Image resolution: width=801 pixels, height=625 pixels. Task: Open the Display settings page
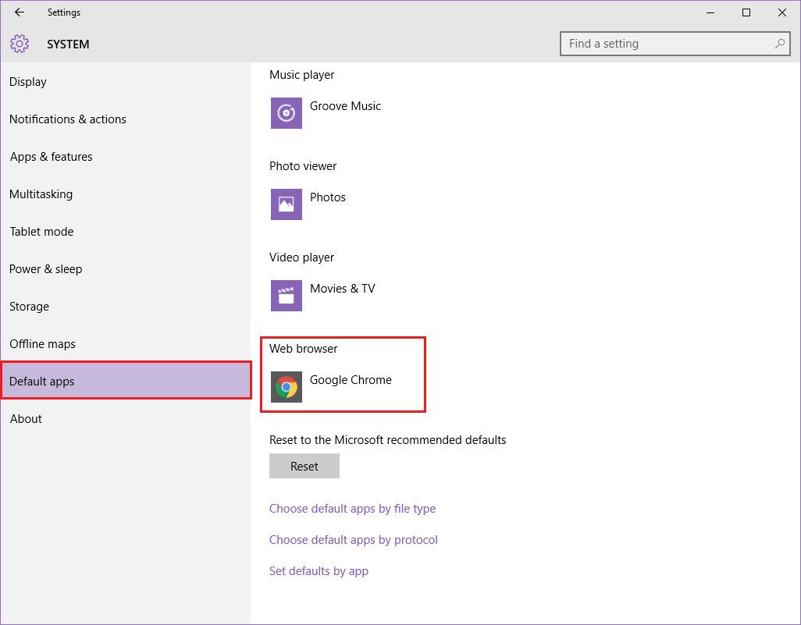click(126, 82)
